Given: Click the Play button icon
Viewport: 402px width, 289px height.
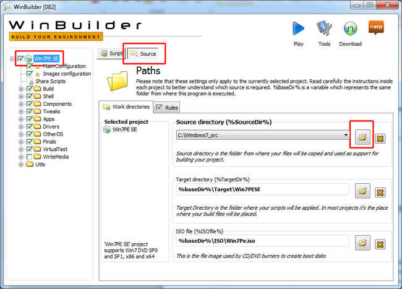Looking at the screenshot, I should (299, 28).
